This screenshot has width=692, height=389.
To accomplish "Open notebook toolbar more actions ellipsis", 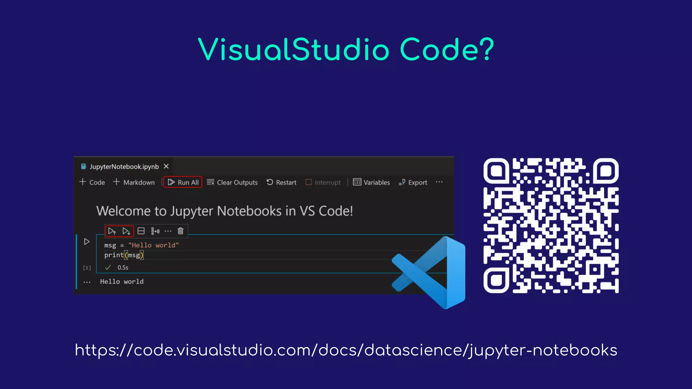I will tap(439, 182).
